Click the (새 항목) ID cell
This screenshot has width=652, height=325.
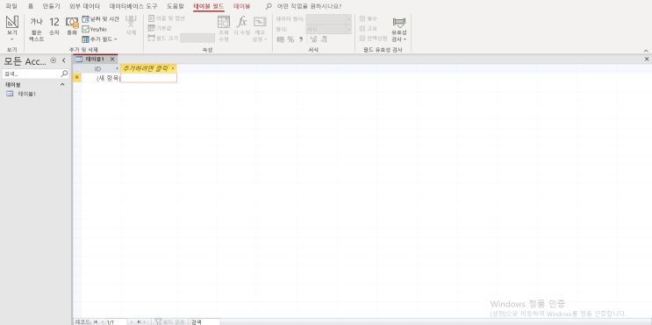[x=101, y=78]
